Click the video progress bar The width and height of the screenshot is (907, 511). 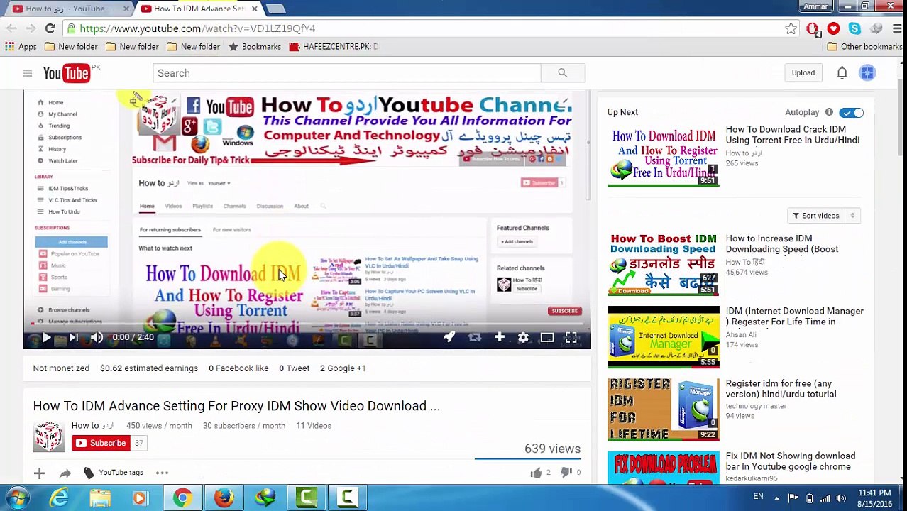(x=307, y=324)
